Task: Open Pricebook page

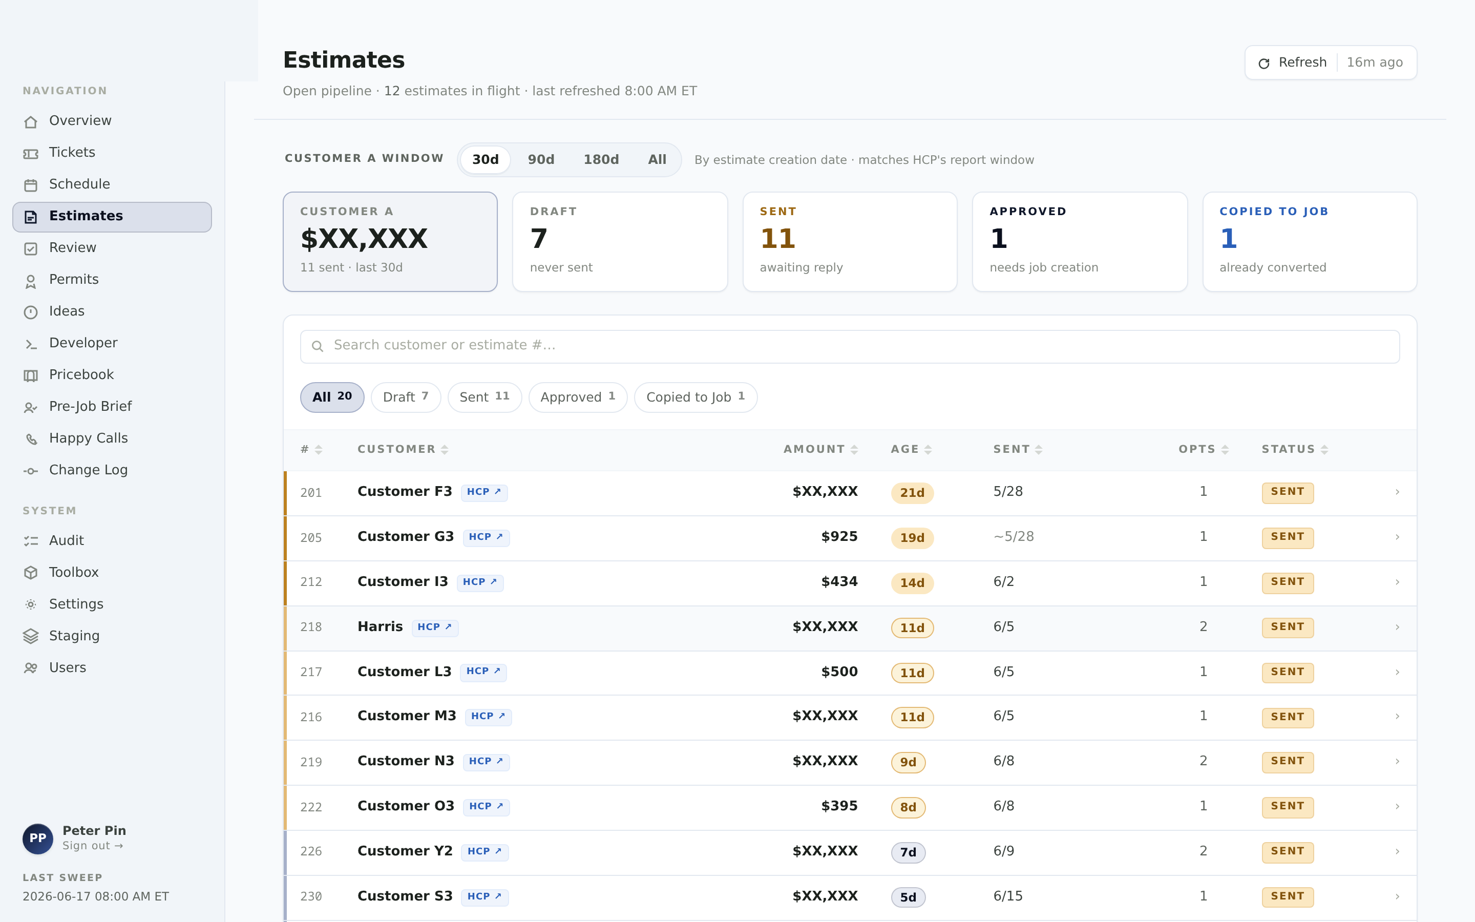Action: tap(112, 375)
